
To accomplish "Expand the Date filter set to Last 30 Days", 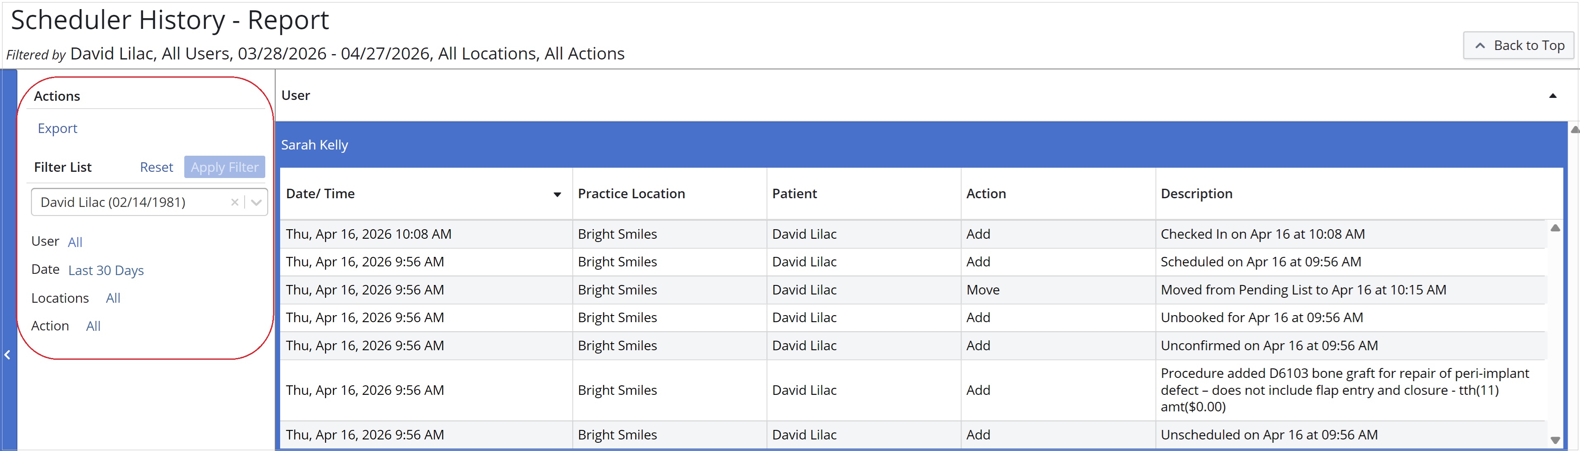I will click(x=105, y=270).
